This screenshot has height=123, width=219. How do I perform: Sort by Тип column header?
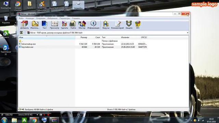(111, 37)
